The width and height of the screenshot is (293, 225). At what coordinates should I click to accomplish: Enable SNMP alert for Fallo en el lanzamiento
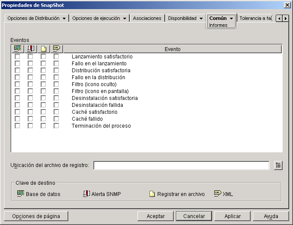[x=30, y=64]
